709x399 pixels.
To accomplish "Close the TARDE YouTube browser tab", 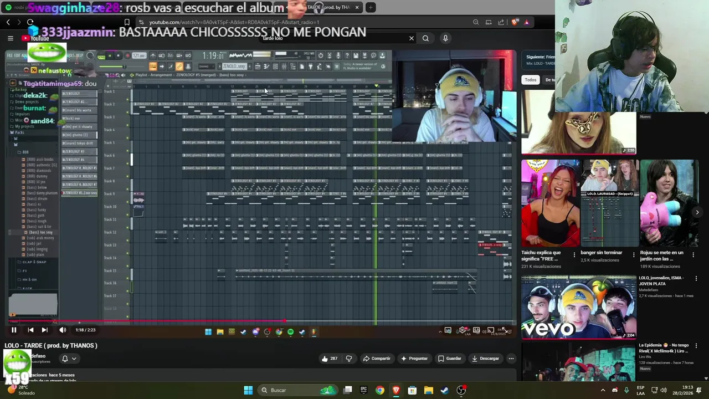I will coord(357,7).
